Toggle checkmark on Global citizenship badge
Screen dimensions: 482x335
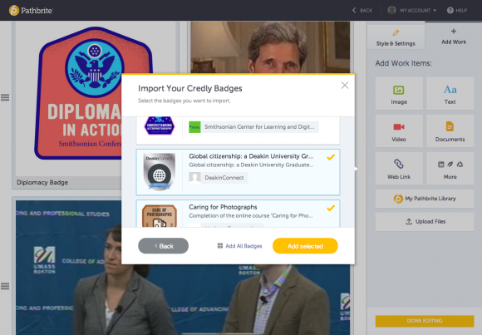331,157
